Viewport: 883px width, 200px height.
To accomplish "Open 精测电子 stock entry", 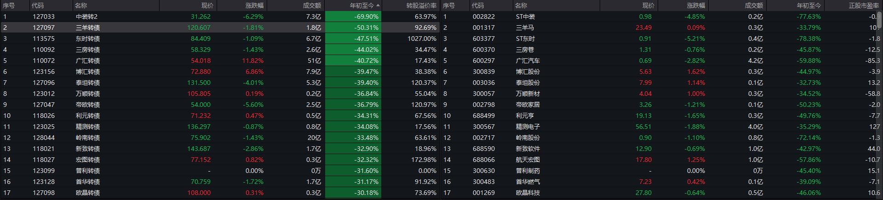I will point(528,127).
